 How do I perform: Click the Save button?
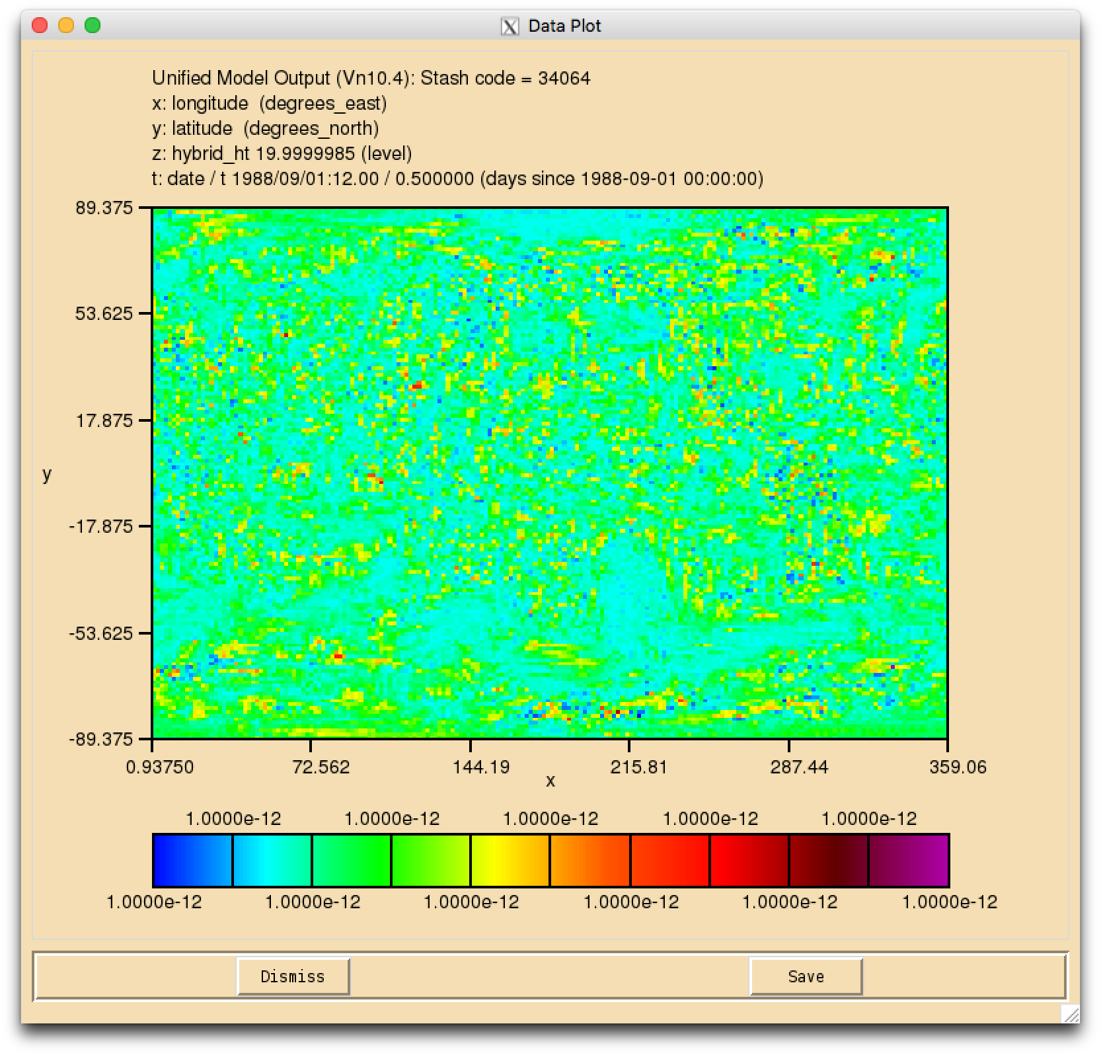coord(806,976)
